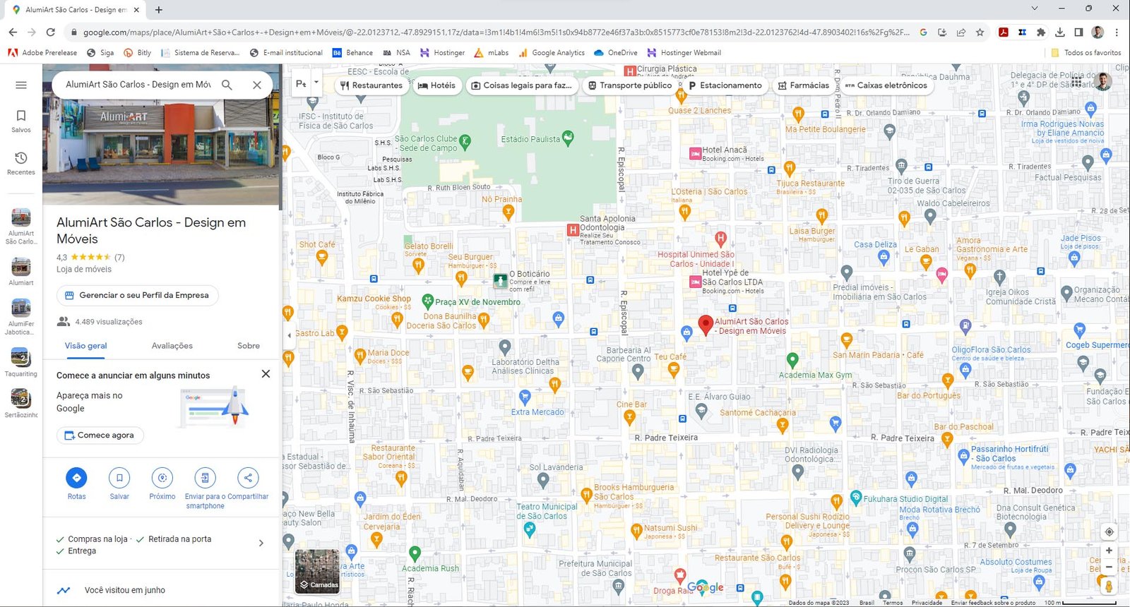Select the Estacionamento filter chip

[x=725, y=85]
